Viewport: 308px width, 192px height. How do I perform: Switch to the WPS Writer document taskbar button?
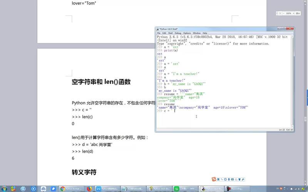coord(107,189)
